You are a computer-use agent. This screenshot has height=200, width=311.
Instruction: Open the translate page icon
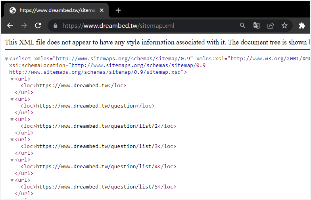pyautogui.click(x=257, y=26)
